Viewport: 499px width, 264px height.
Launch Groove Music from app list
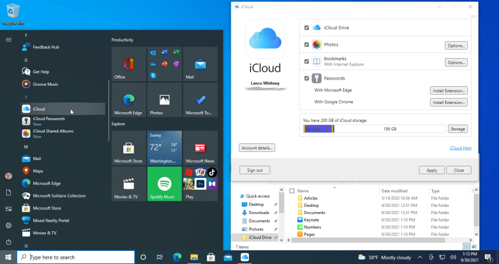(63, 84)
